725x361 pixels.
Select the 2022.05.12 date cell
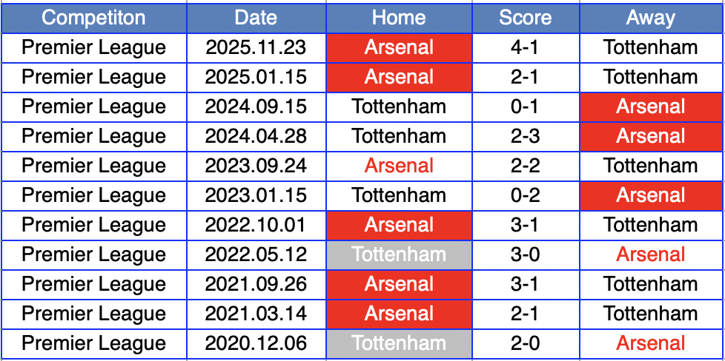tap(256, 254)
